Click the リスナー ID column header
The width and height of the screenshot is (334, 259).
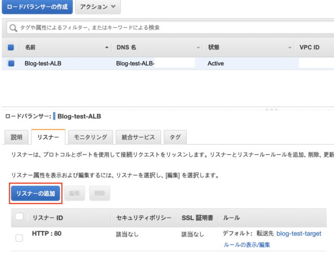click(47, 218)
